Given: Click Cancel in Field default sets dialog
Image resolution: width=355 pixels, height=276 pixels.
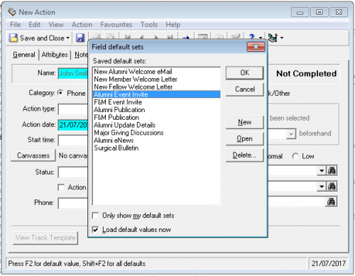Looking at the screenshot, I should coord(245,89).
